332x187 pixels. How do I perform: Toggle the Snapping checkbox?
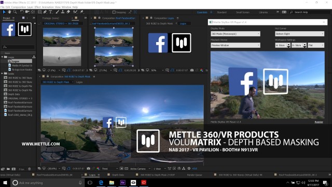coord(114,12)
